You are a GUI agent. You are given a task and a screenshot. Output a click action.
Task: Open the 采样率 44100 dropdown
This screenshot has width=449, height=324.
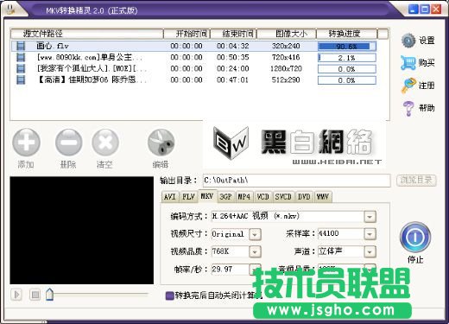point(370,234)
